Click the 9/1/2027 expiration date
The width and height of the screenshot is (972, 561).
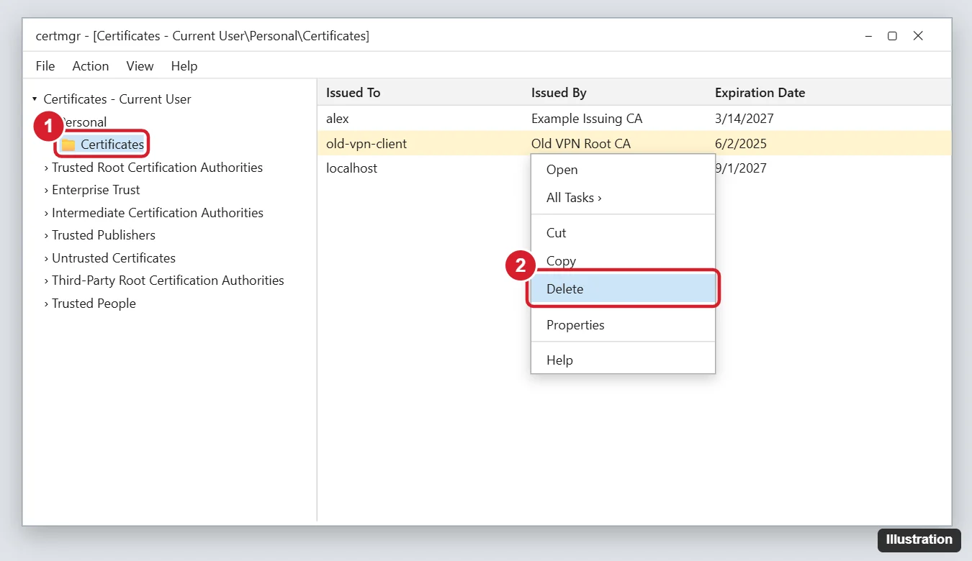point(741,168)
